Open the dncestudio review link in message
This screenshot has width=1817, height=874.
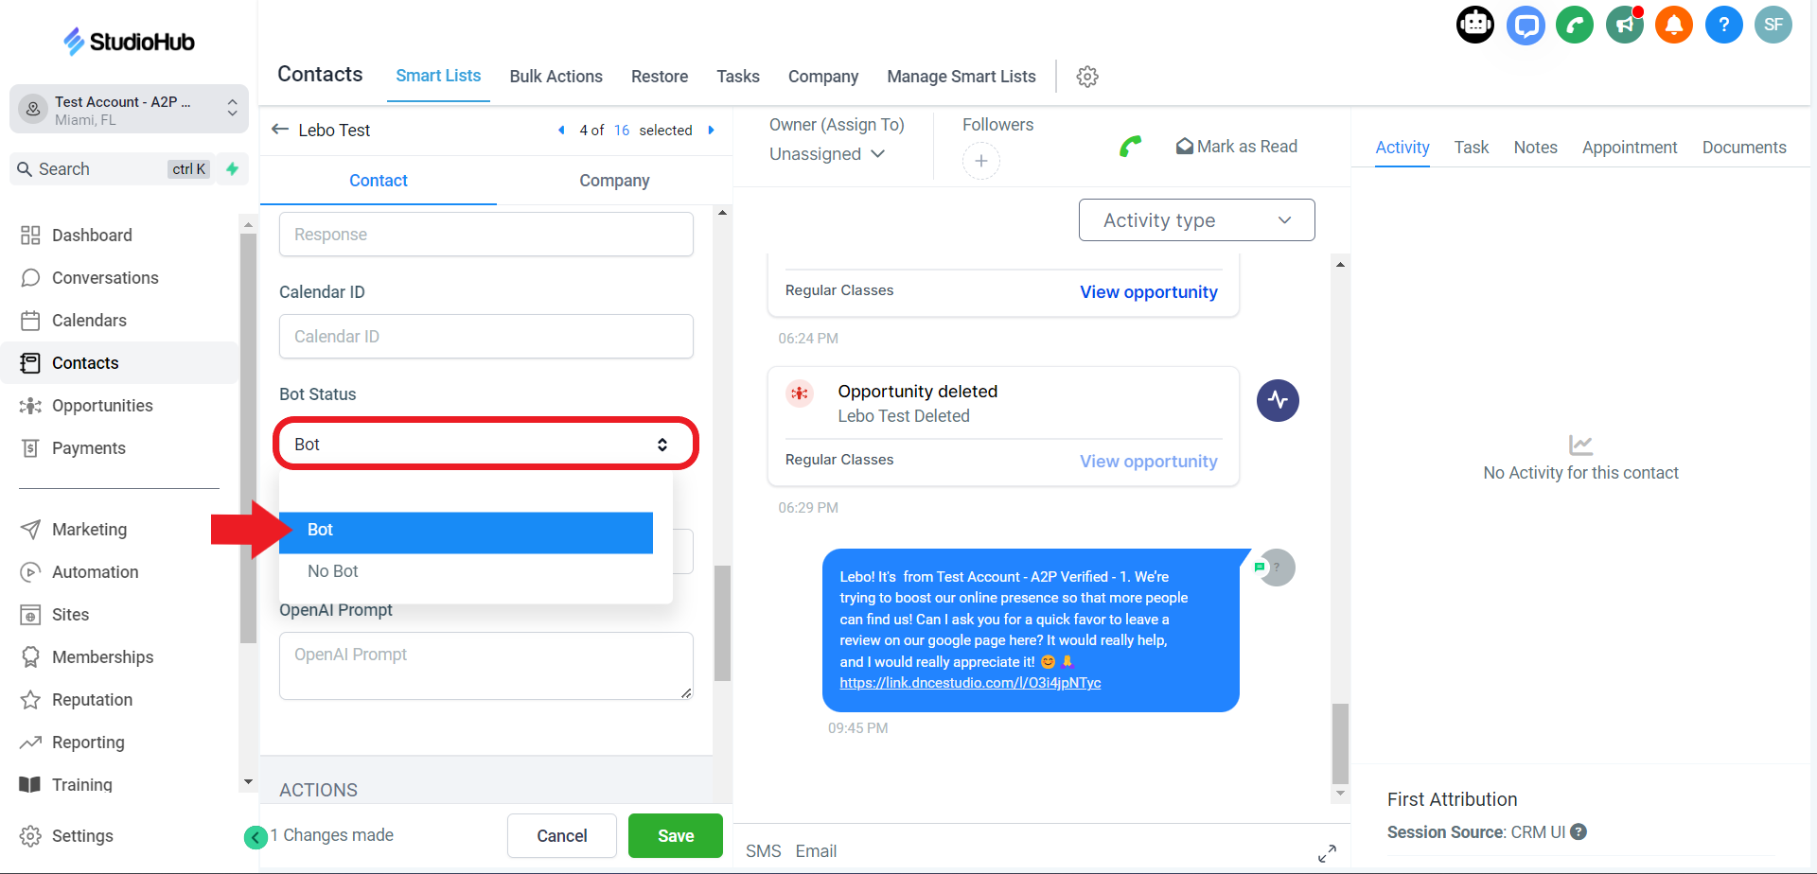pos(970,683)
